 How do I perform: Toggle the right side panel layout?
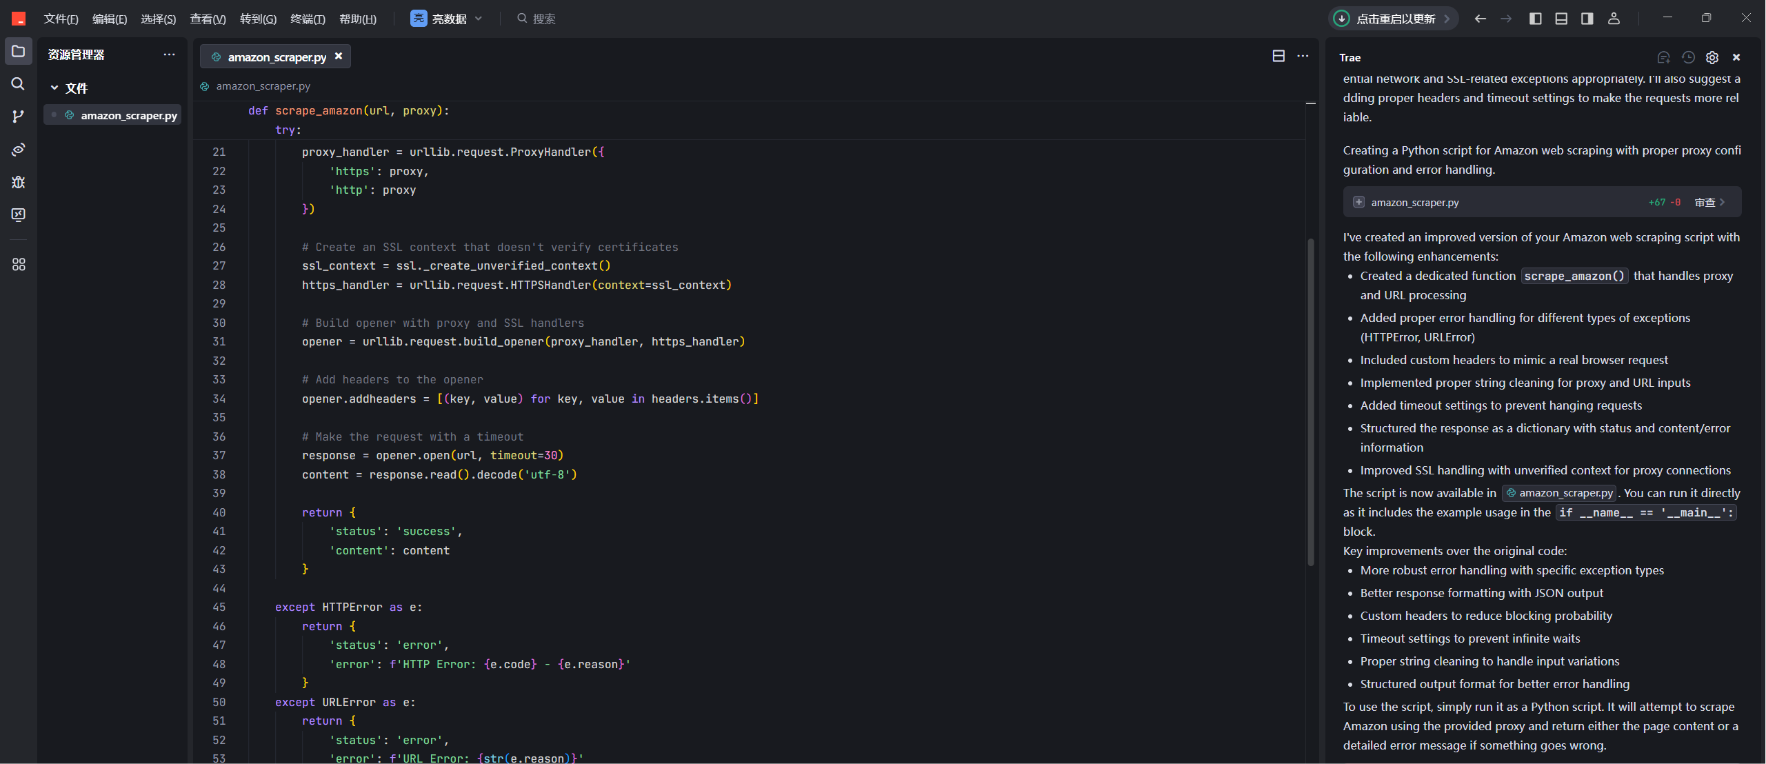1587,19
